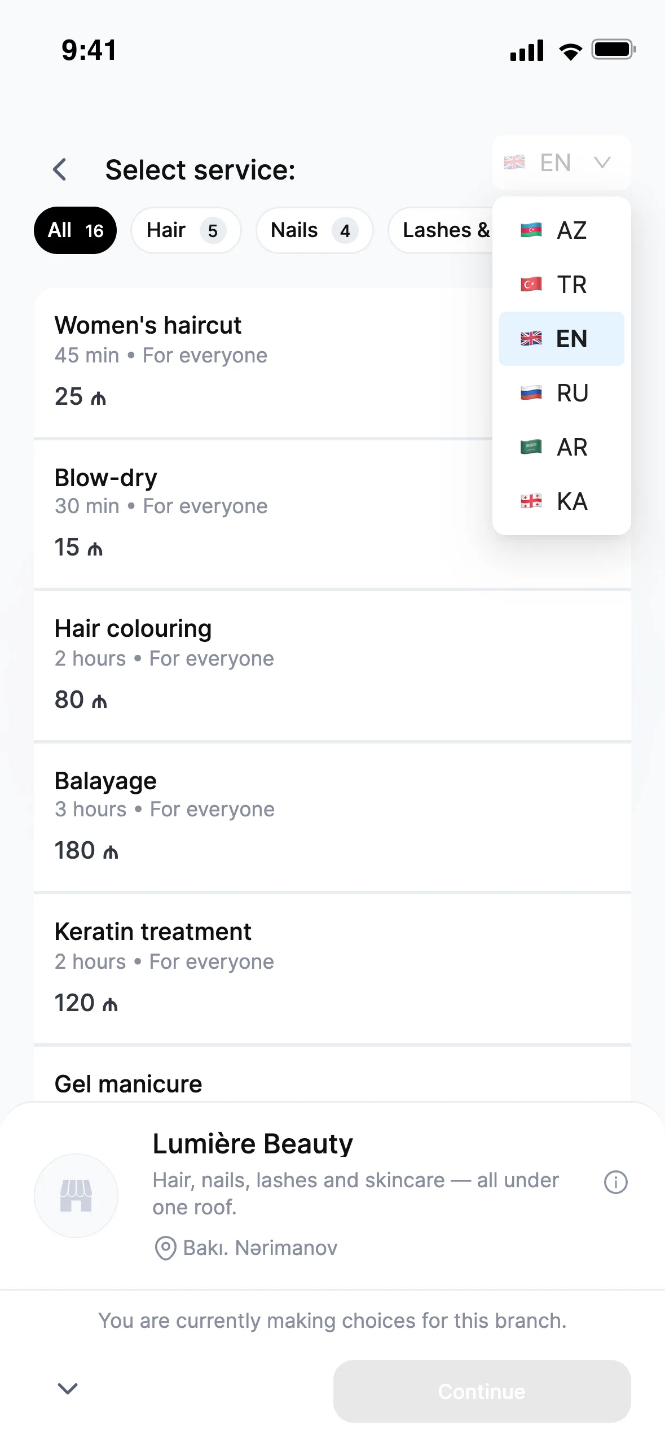Viewport: 665px width, 1443px height.
Task: Open the Lashes & category chip
Action: pyautogui.click(x=440, y=230)
